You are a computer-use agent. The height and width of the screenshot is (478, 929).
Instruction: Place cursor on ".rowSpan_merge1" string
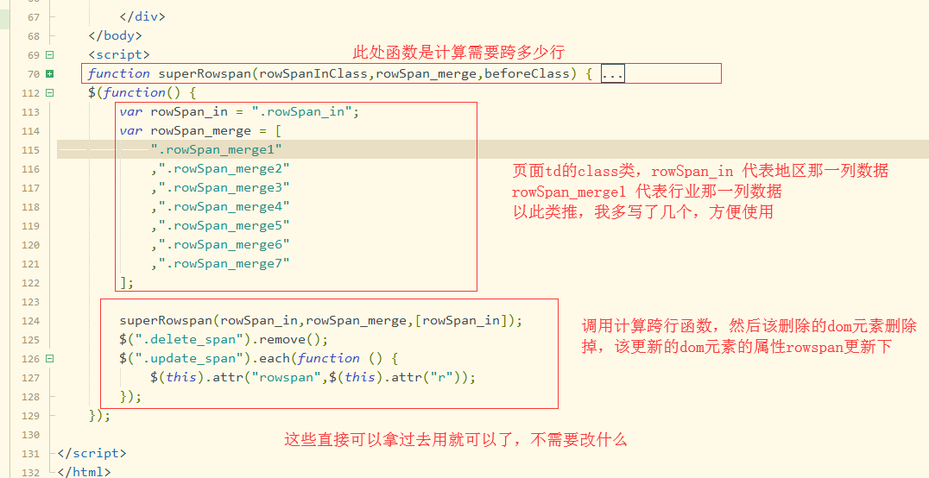216,149
